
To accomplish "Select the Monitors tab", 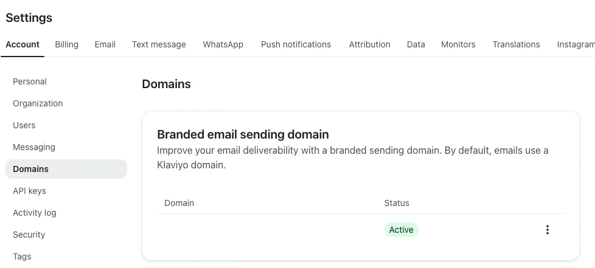I will click(458, 44).
